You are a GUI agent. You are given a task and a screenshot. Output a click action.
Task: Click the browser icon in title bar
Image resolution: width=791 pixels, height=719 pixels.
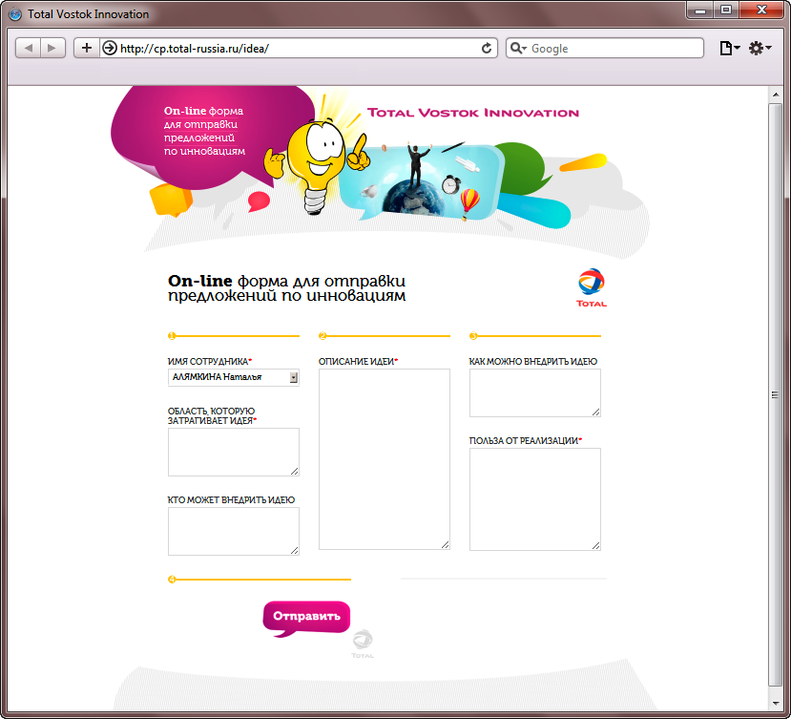point(15,14)
